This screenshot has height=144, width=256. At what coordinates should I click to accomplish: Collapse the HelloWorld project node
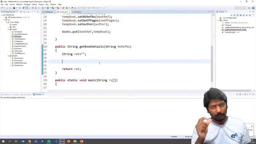[x=2, y=15]
